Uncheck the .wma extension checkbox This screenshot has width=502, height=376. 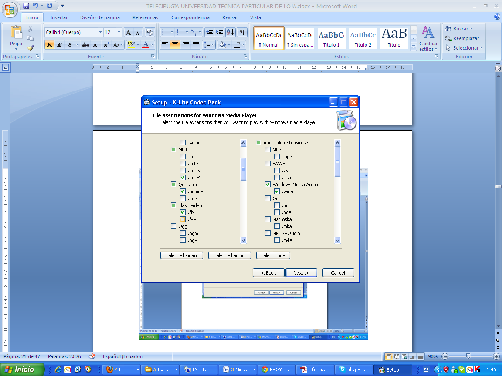click(277, 191)
